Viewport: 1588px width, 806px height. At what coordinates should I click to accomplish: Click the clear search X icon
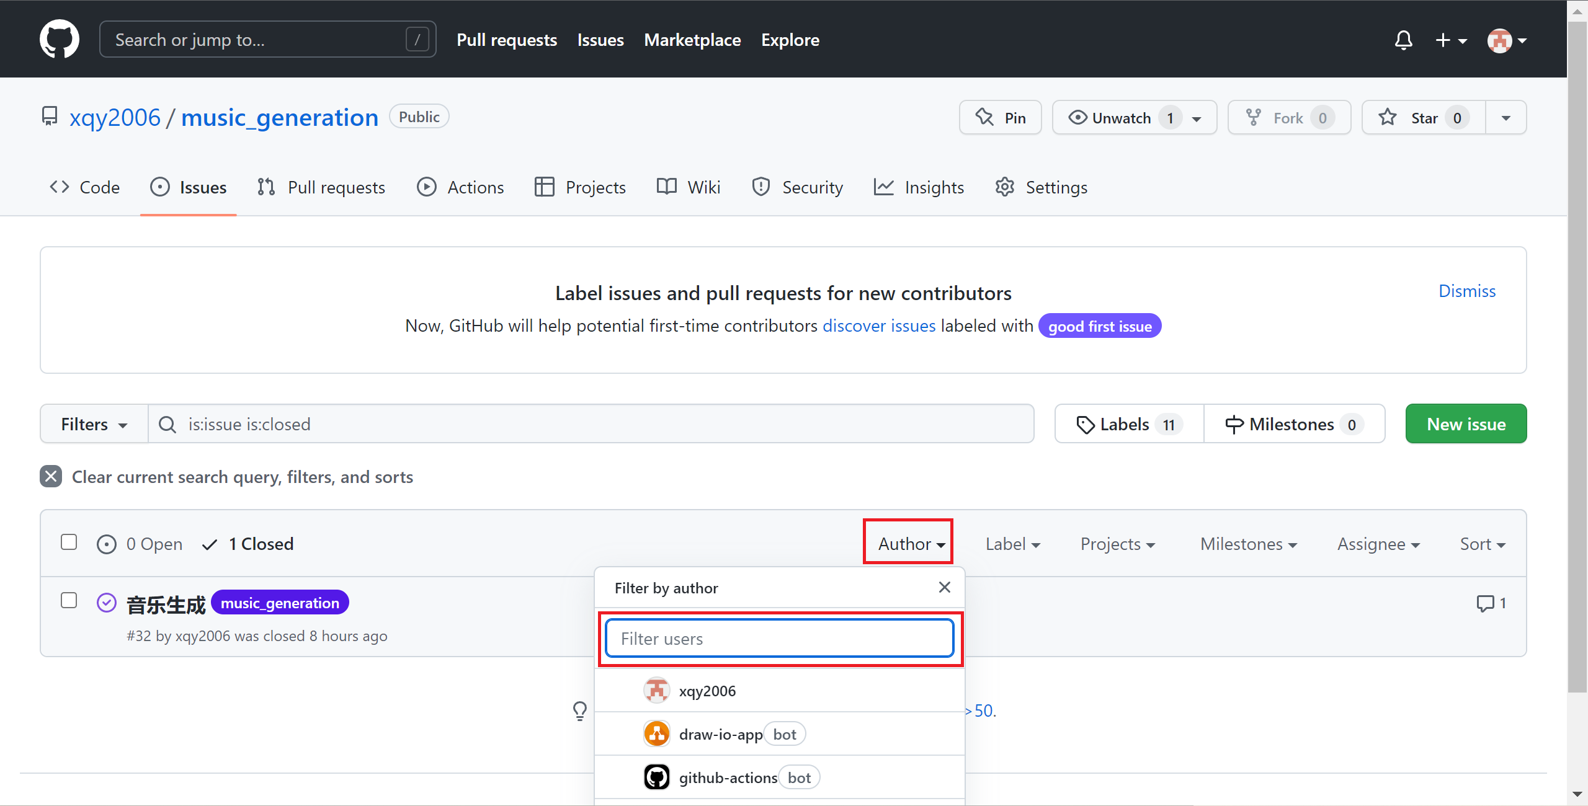pyautogui.click(x=51, y=476)
